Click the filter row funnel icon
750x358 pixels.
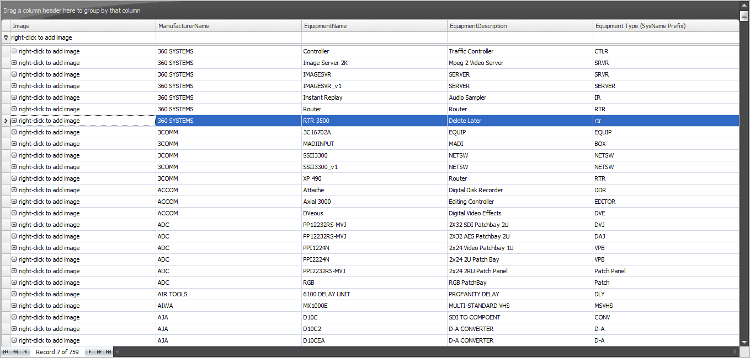(x=6, y=38)
